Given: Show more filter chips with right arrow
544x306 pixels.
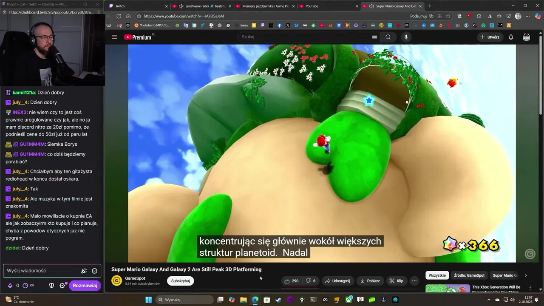Looking at the screenshot, I should 526,275.
